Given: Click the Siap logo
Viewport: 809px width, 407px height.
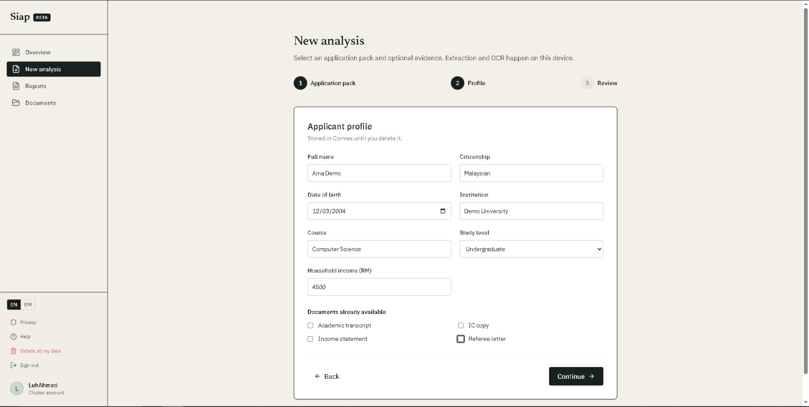Looking at the screenshot, I should point(20,17).
